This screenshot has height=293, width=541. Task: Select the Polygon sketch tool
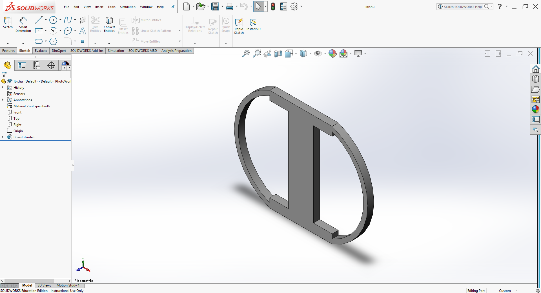53,41
